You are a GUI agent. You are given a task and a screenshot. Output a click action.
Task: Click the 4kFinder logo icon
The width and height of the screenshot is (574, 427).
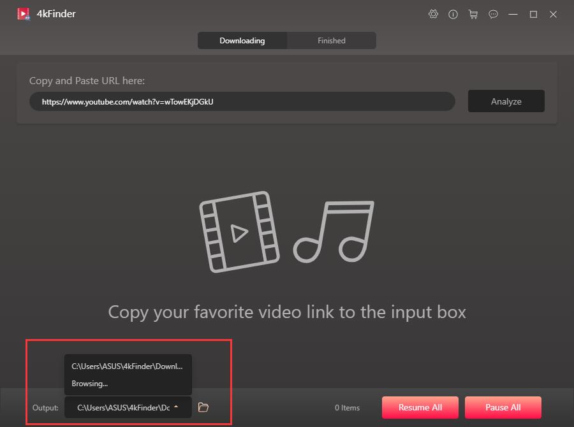tap(24, 13)
